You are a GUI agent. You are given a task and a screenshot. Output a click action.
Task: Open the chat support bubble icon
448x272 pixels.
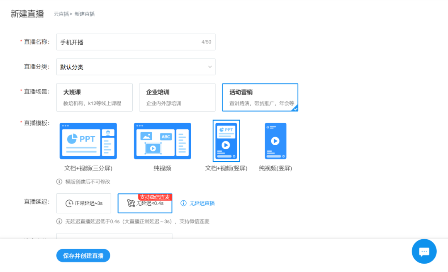(424, 251)
